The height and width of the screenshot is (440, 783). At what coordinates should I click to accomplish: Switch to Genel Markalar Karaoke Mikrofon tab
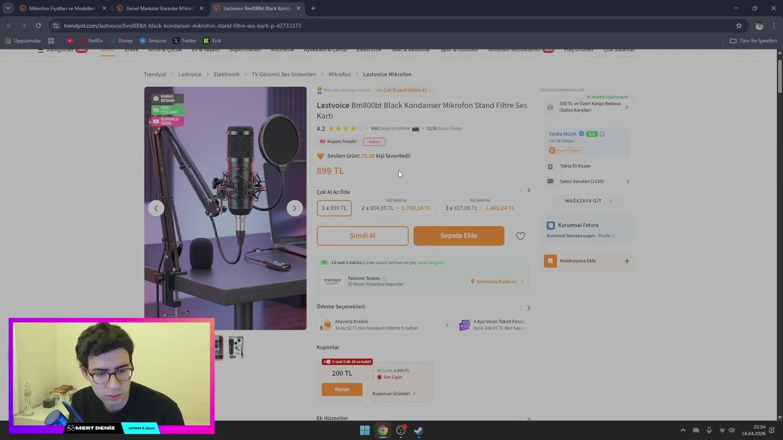tap(159, 9)
